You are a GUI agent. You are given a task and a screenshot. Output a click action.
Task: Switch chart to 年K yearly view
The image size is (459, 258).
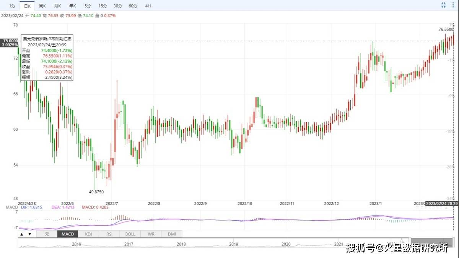[73, 6]
